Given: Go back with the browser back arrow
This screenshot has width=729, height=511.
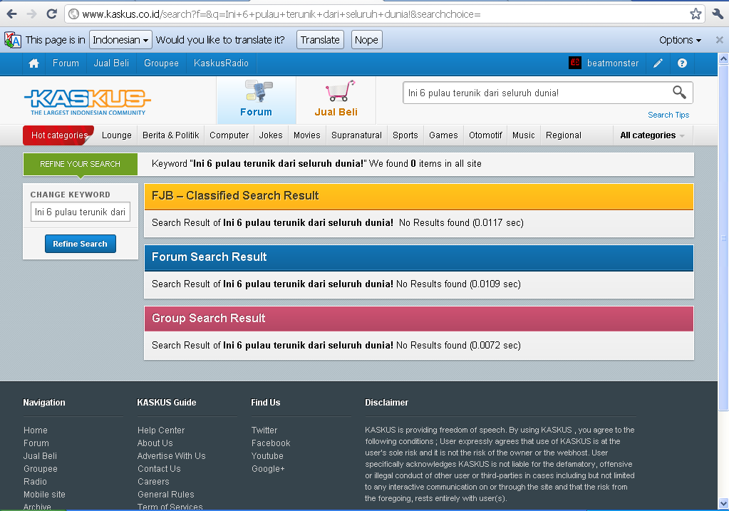Looking at the screenshot, I should [x=12, y=14].
